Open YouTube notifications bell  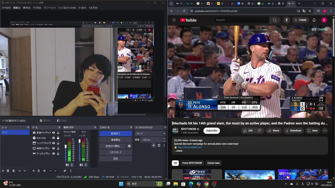coord(314,20)
